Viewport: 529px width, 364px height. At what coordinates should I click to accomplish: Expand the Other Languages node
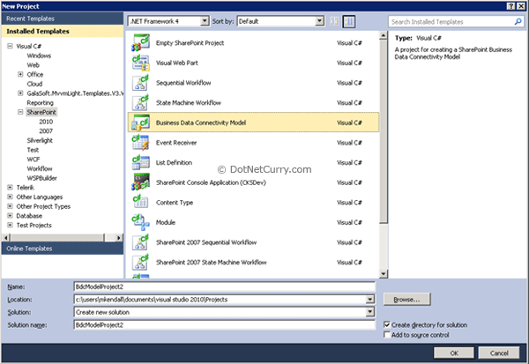click(x=10, y=197)
